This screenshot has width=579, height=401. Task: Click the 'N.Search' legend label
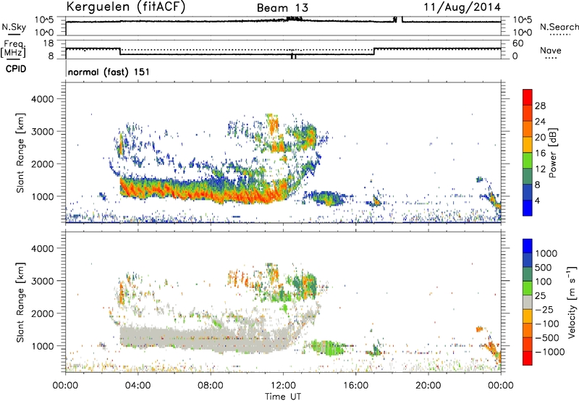559,27
